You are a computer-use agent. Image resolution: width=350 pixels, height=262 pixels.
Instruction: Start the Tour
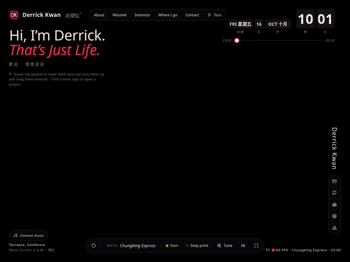pos(215,15)
